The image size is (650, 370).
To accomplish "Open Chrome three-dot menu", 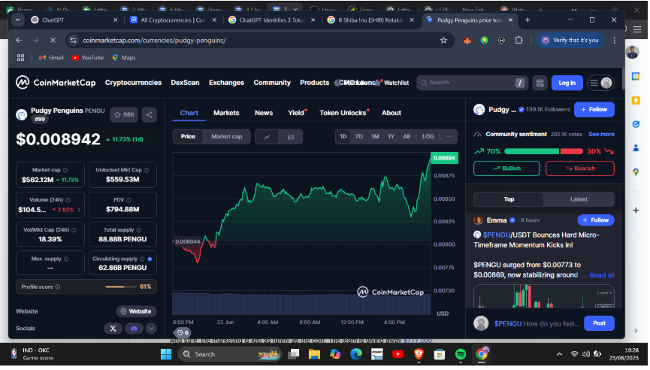I will tap(615, 41).
